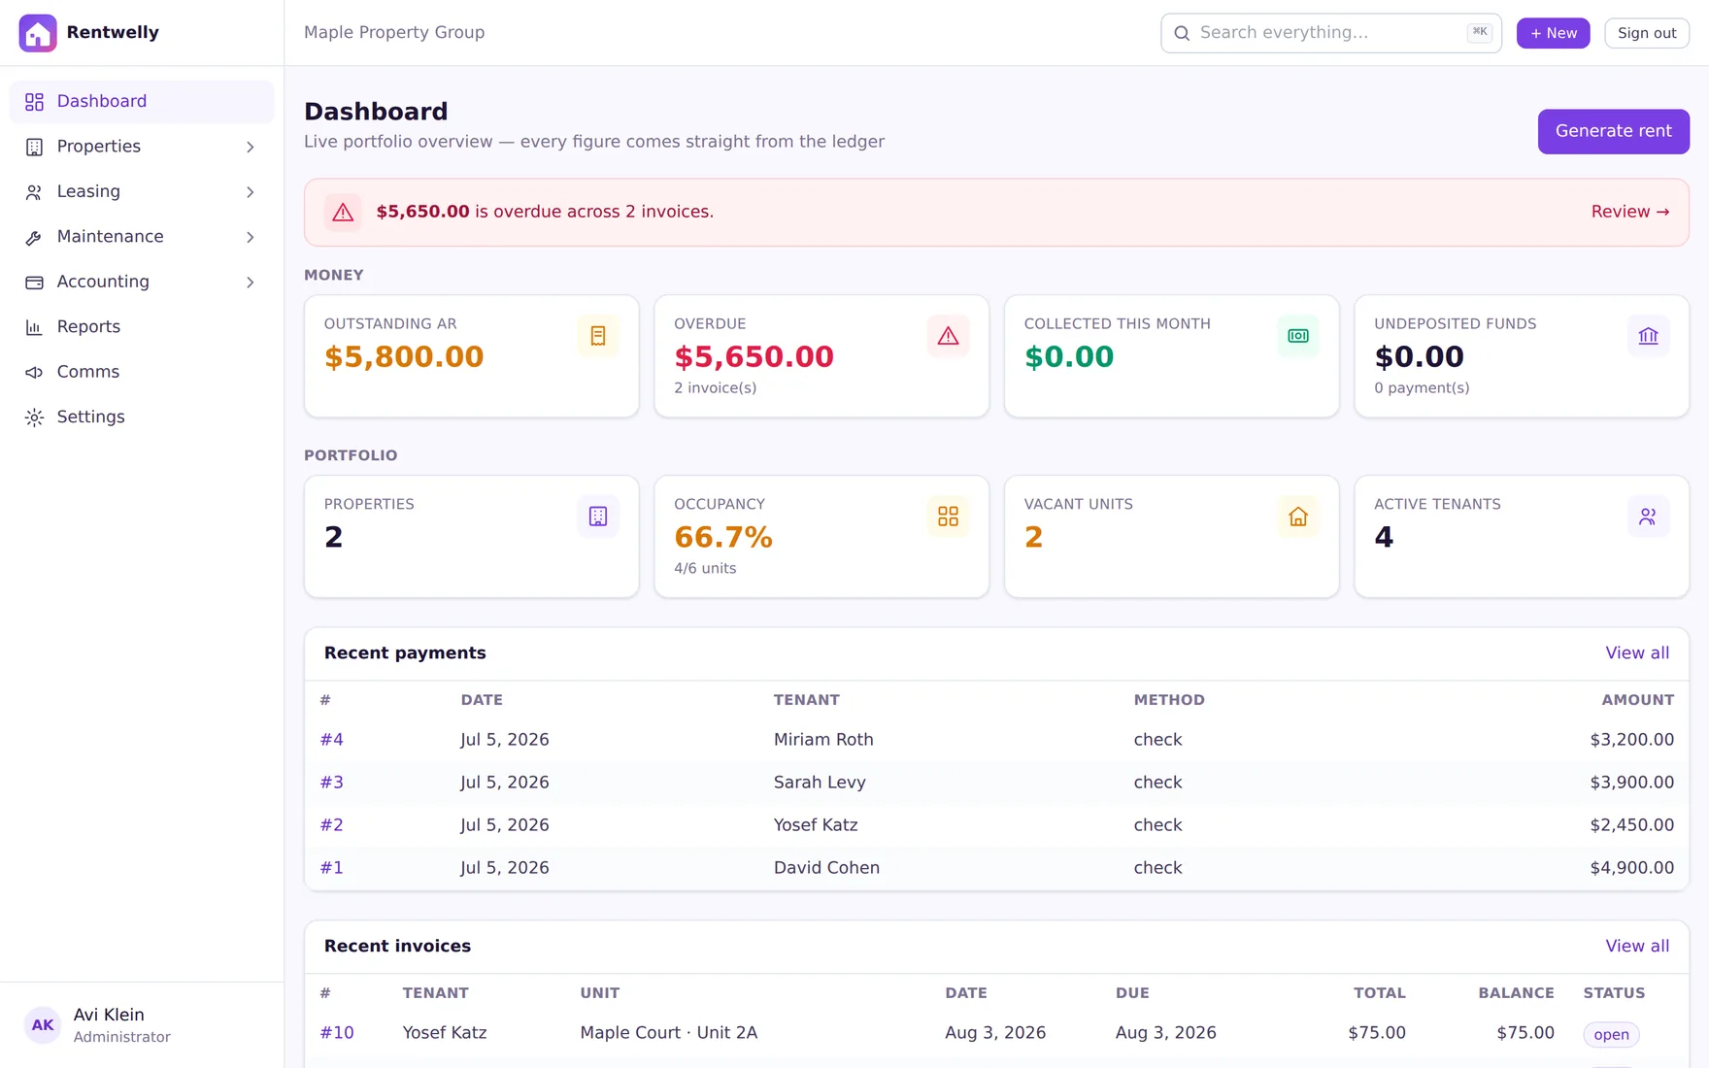Go to Comms in the sidebar
The height and width of the screenshot is (1068, 1709).
click(142, 373)
